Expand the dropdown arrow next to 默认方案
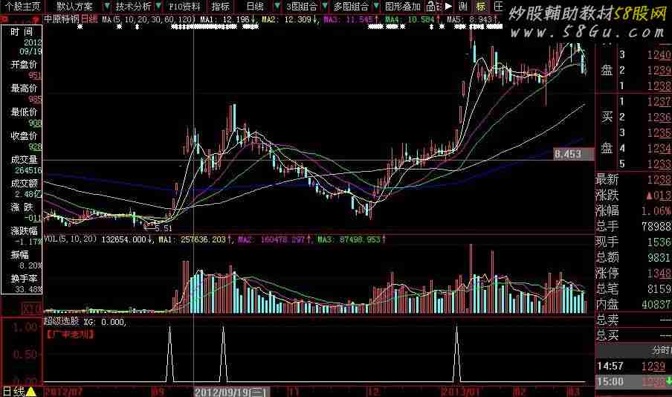The image size is (672, 397). tap(107, 7)
